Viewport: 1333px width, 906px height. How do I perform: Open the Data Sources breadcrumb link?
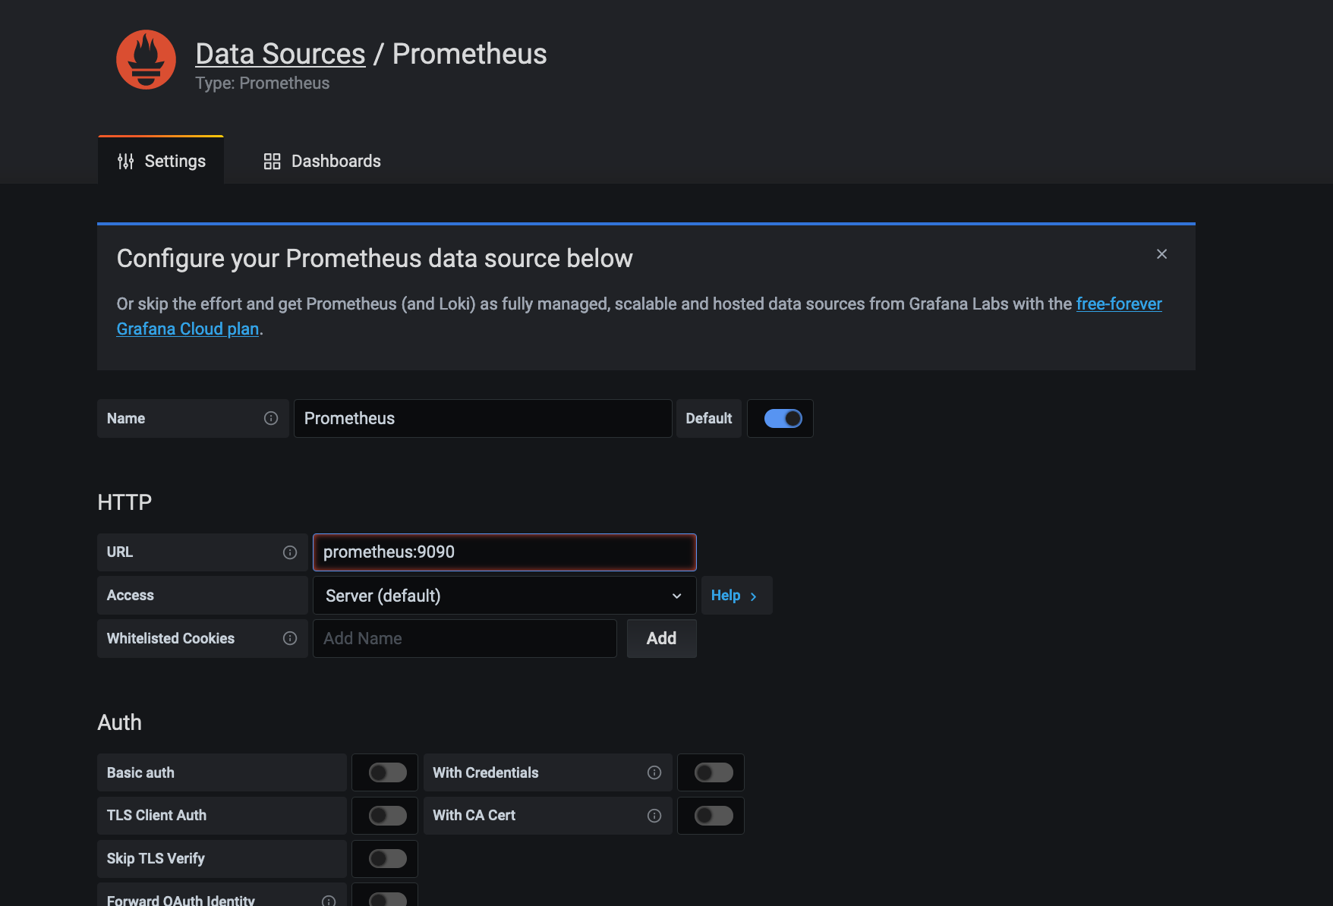tap(280, 54)
